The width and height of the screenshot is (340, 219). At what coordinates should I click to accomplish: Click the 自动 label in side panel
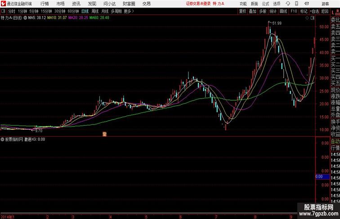335,142
